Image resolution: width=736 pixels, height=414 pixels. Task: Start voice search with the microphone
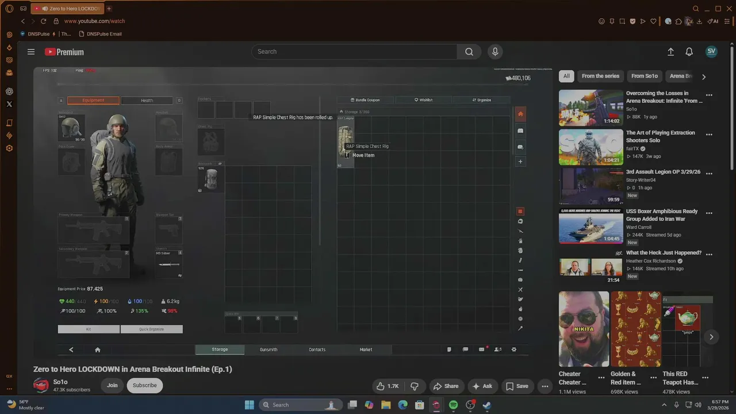[495, 52]
